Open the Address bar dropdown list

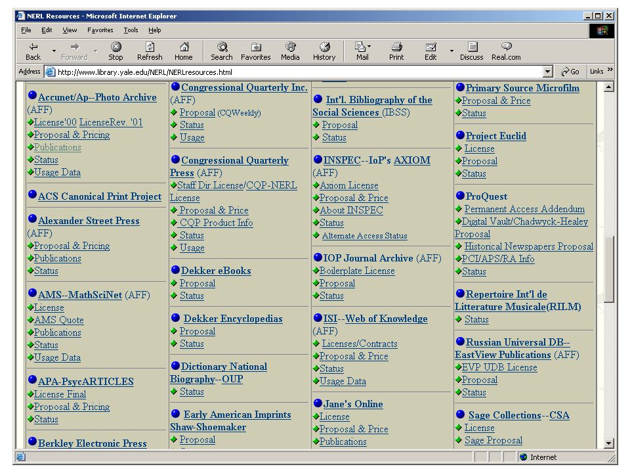[547, 72]
